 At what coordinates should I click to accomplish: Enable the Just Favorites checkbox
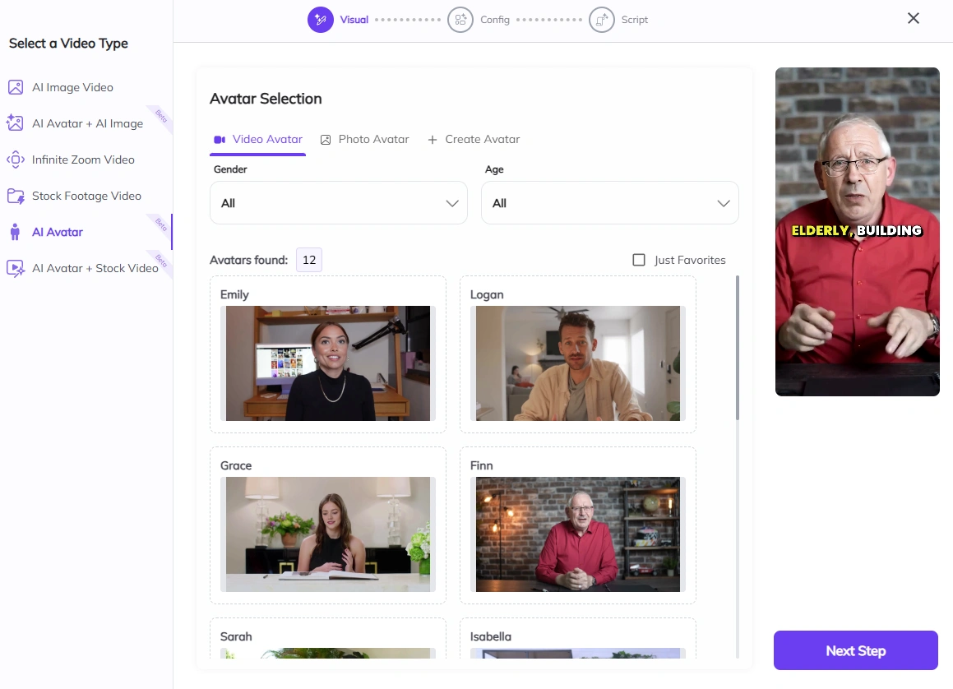(639, 260)
